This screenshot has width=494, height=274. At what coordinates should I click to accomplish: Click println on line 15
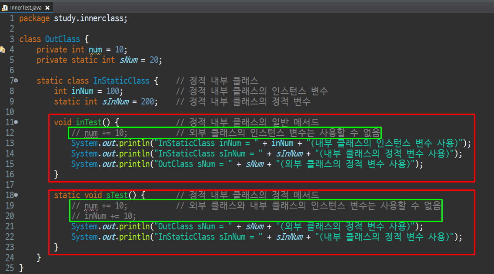pos(134,164)
